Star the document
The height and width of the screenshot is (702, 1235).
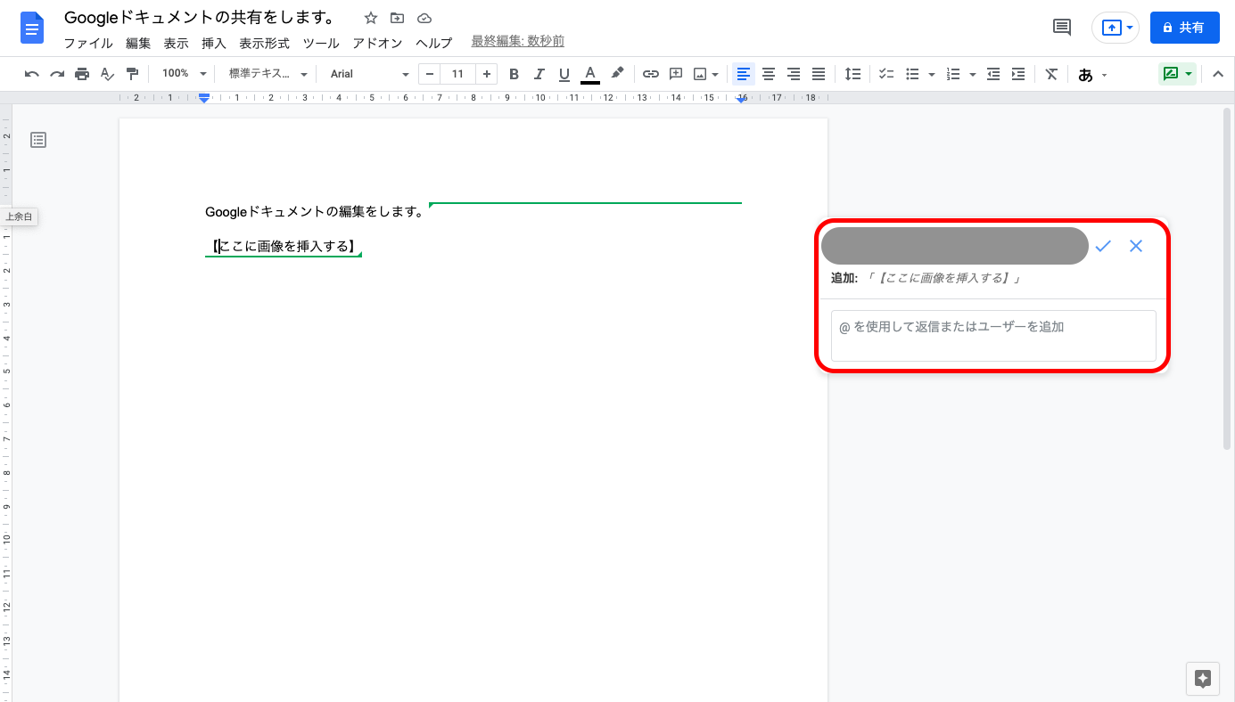(371, 18)
